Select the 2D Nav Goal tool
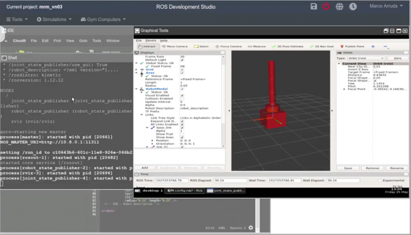This screenshot has width=411, height=235. pos(322,47)
